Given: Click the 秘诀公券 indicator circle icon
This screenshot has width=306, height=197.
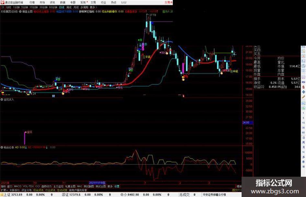Looking at the screenshot, I should click(x=2, y=148).
